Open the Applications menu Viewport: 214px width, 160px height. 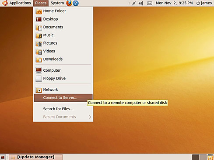20,3
